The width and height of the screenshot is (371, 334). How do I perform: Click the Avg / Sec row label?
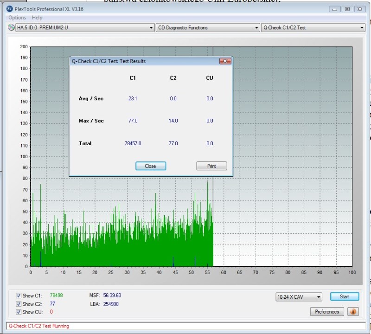pyautogui.click(x=91, y=98)
